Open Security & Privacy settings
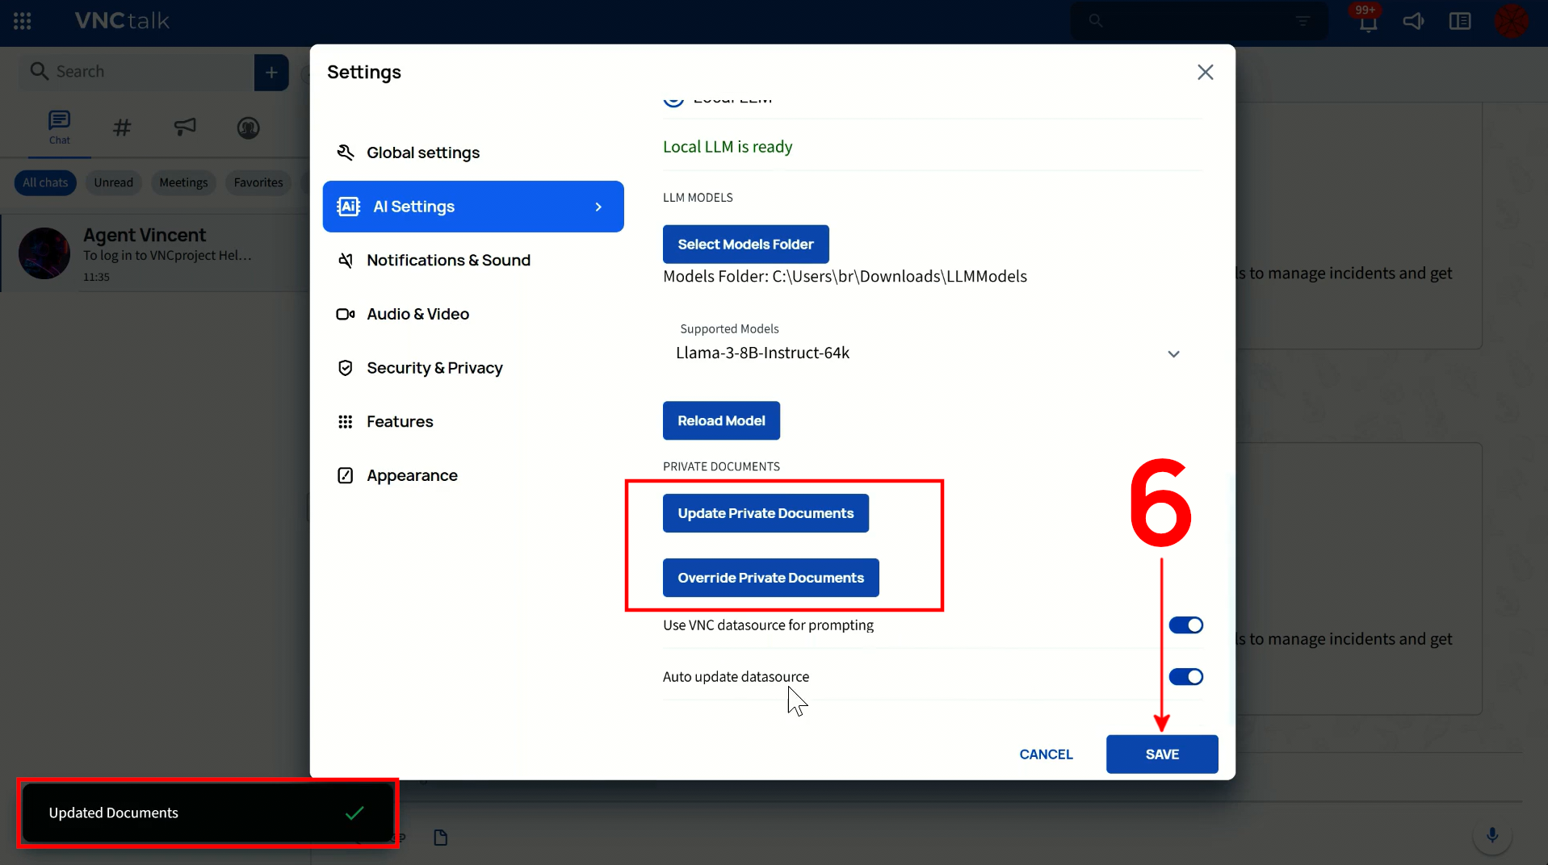The image size is (1548, 865). (x=434, y=368)
